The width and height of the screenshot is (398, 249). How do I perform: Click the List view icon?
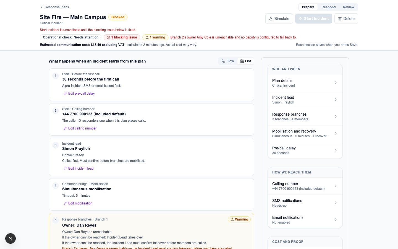(x=242, y=61)
